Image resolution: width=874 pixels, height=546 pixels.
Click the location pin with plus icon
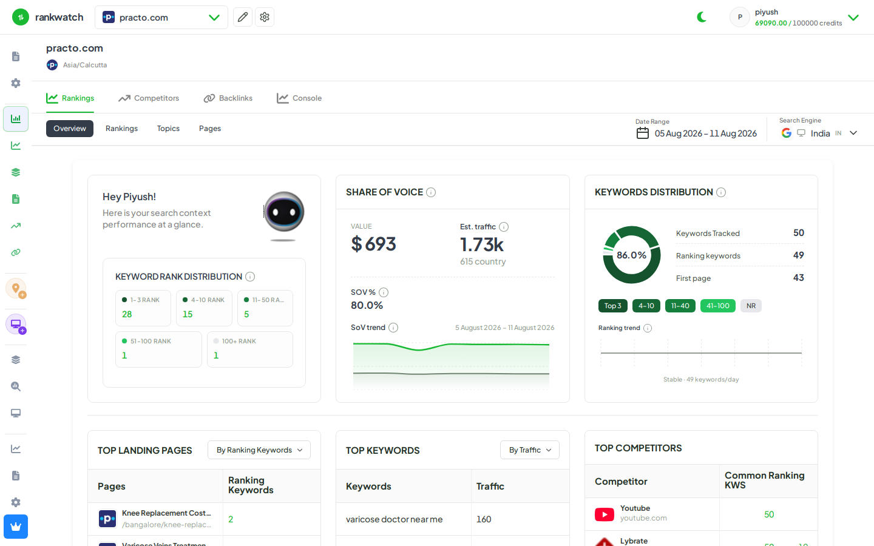tap(16, 288)
